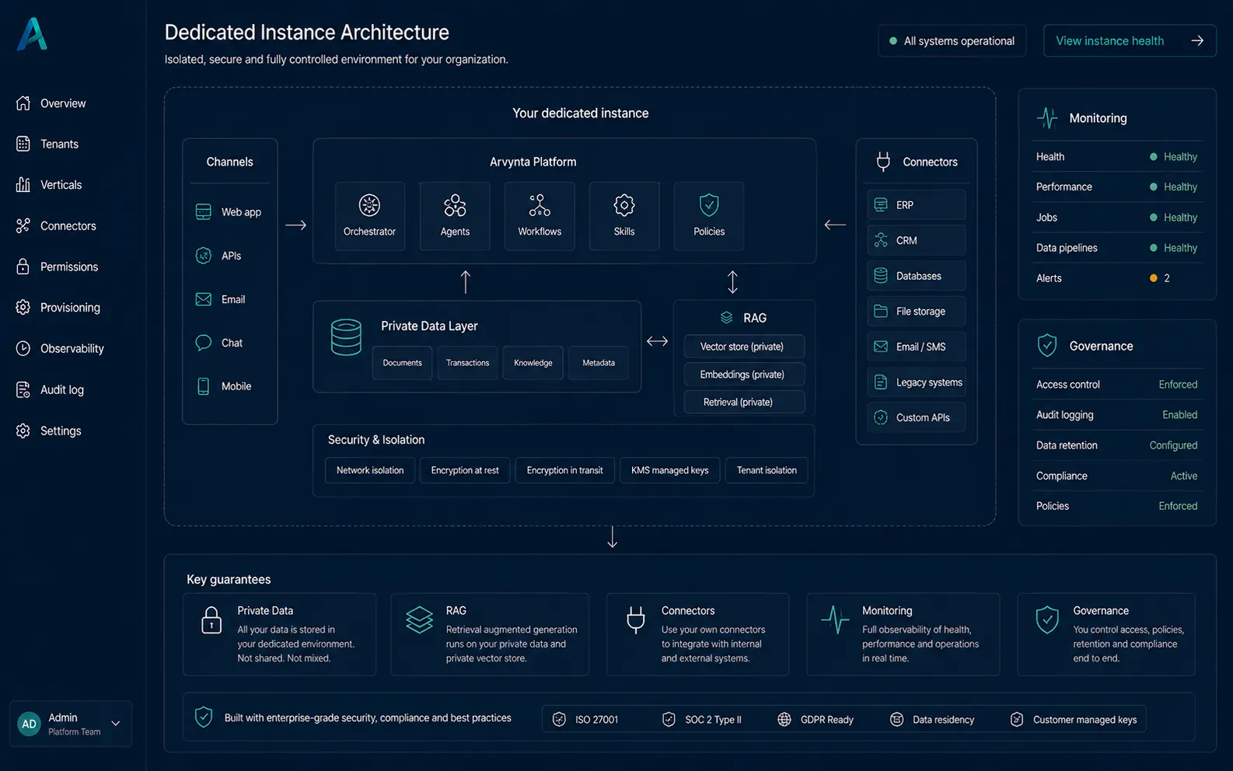Screen dimensions: 1233x771
Task: Navigate to Permissions page
Action: [x=69, y=267]
